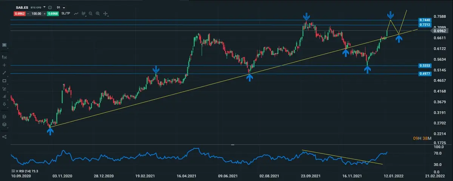Open the candlestick chart type dropdown

[84, 14]
